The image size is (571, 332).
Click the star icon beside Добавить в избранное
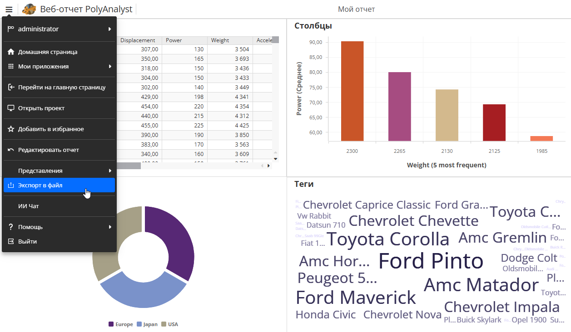[x=11, y=129]
